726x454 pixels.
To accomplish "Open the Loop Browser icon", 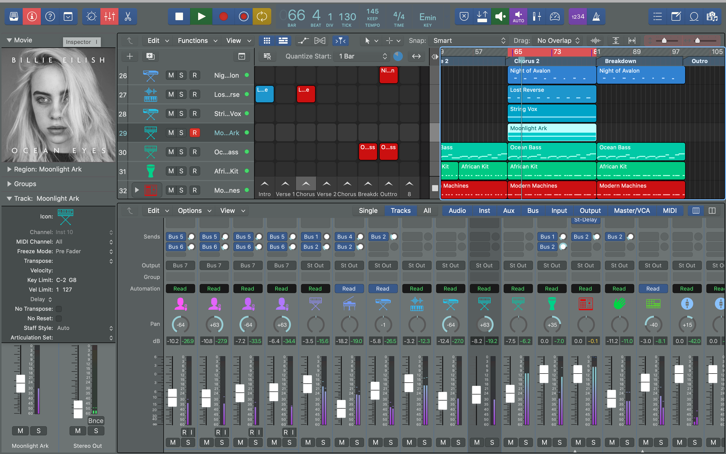I will click(694, 16).
